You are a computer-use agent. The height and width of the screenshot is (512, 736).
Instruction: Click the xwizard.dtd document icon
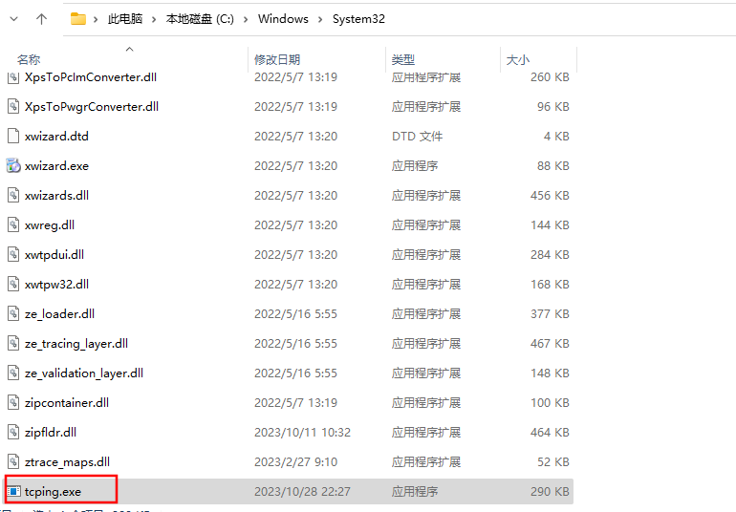13,137
